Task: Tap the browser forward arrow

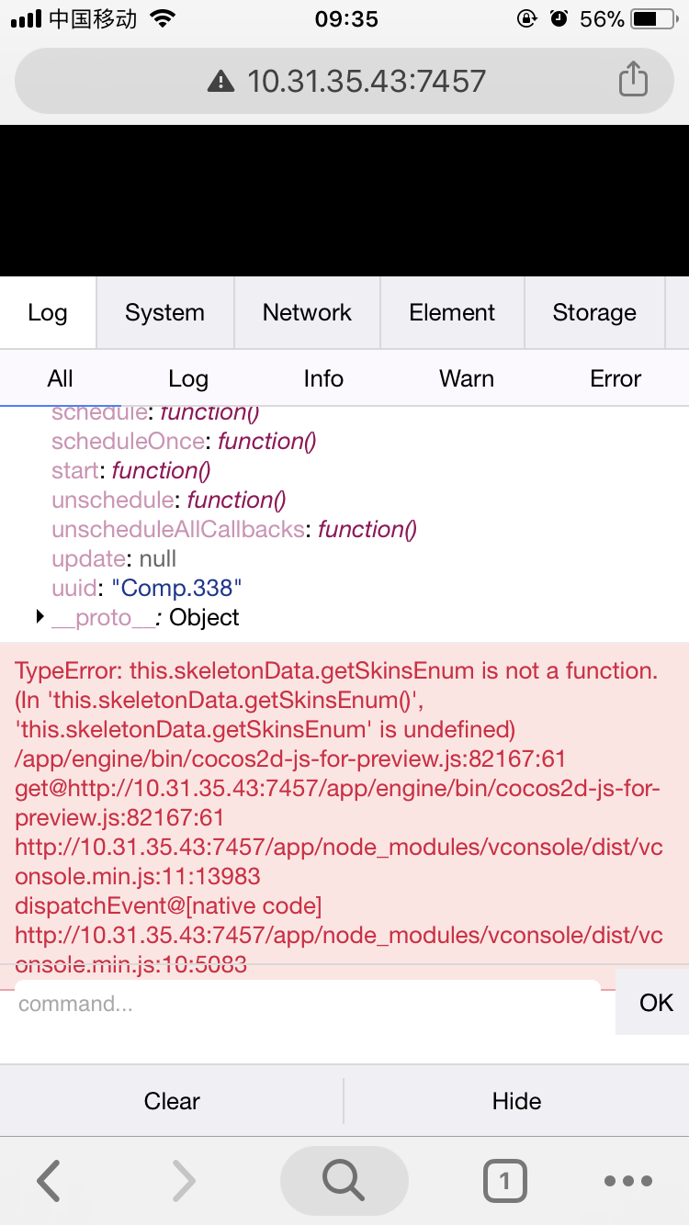Action: [184, 1181]
